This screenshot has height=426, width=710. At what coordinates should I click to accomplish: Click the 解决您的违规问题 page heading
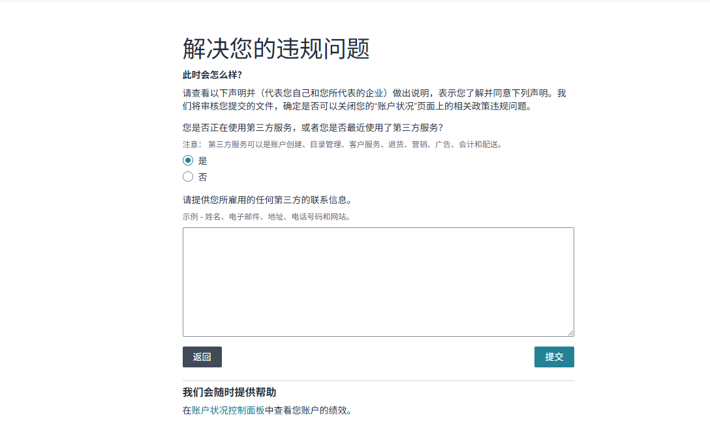[276, 49]
